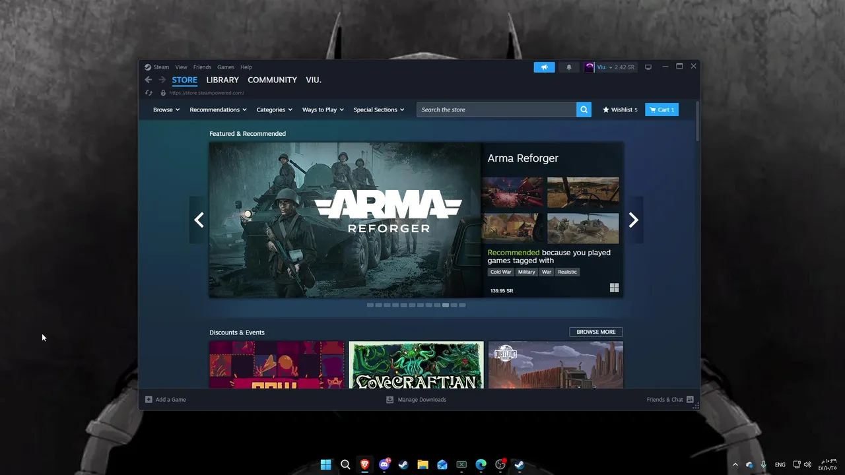The height and width of the screenshot is (475, 845).
Task: Reload the store page
Action: (149, 93)
